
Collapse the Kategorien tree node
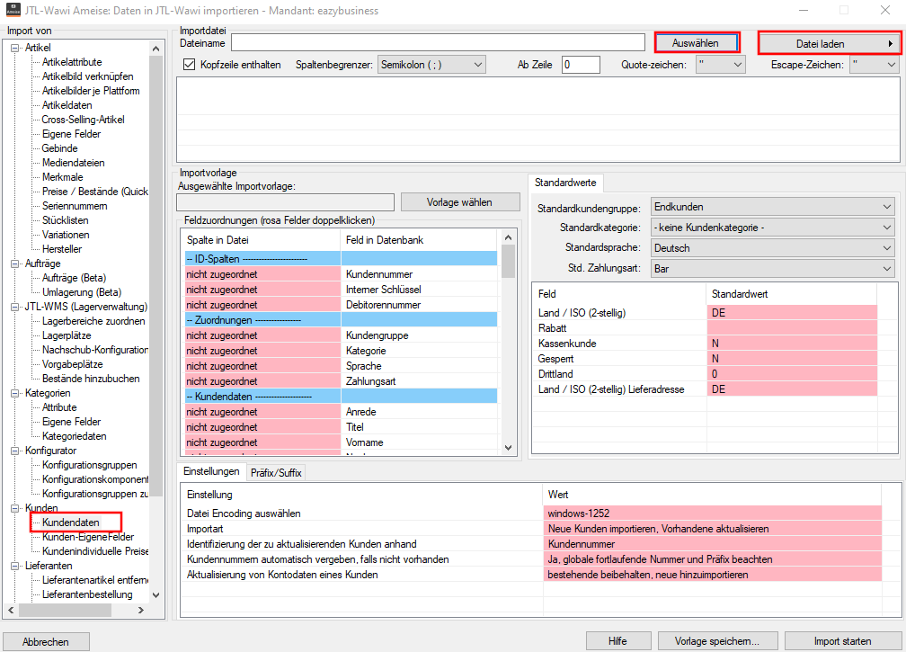click(15, 393)
